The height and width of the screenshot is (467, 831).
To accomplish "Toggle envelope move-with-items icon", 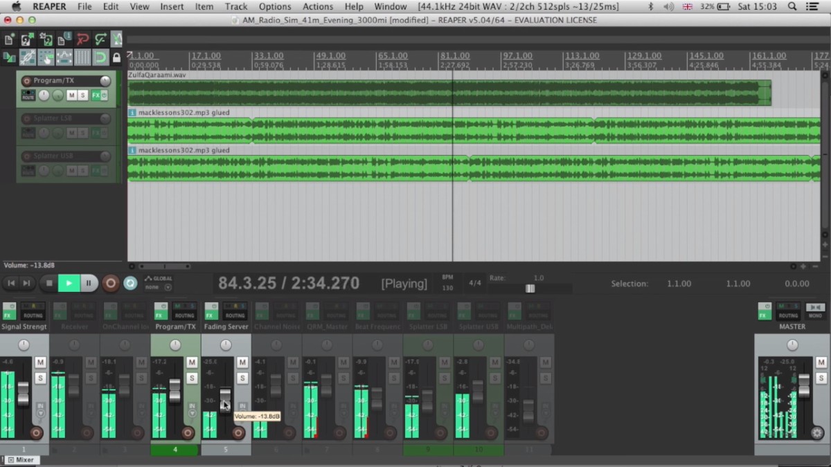I will tap(64, 57).
